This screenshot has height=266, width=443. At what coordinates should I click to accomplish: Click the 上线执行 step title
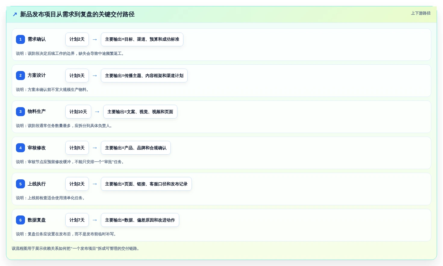[37, 184]
